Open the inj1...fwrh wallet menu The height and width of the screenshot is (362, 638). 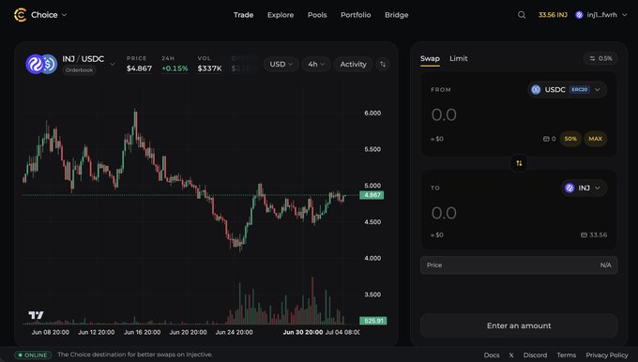pos(601,15)
